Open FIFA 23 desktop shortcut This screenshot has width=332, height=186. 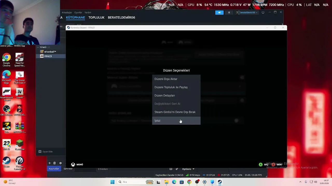click(6, 145)
